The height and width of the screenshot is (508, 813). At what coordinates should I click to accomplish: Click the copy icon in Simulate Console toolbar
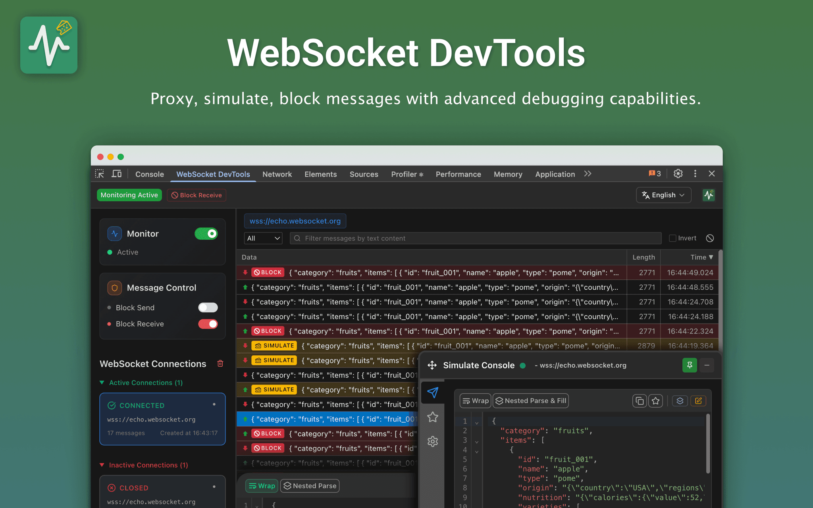click(x=640, y=401)
